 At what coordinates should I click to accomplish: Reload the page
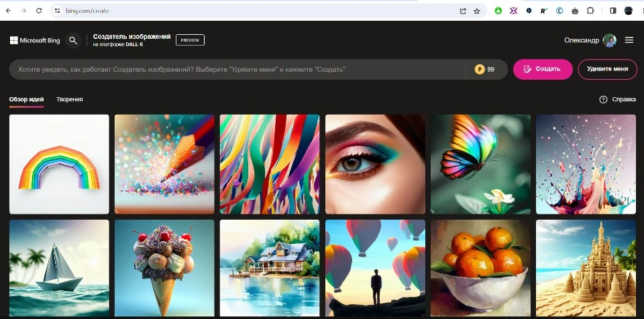39,11
